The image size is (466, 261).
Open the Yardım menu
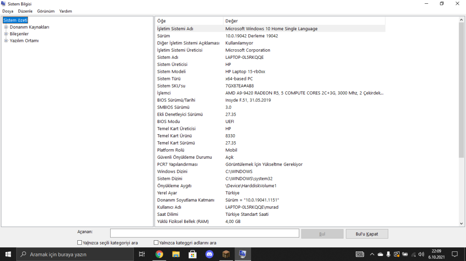[65, 11]
